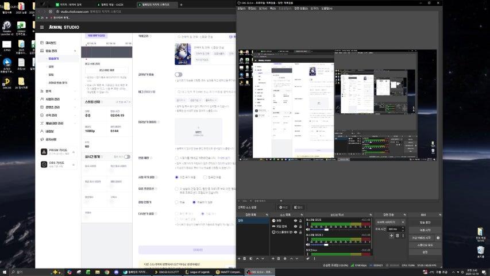Screen dimensions: 490x276
Task: Add a scene transition with plus icon
Action: coord(391,235)
